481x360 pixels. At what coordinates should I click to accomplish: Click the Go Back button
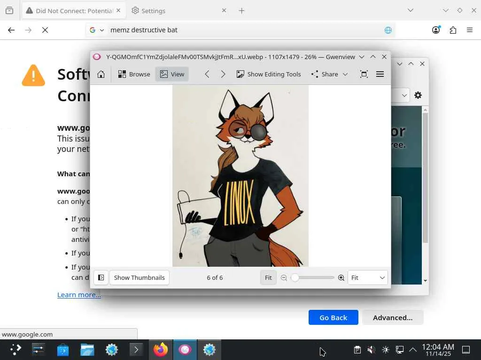333,317
